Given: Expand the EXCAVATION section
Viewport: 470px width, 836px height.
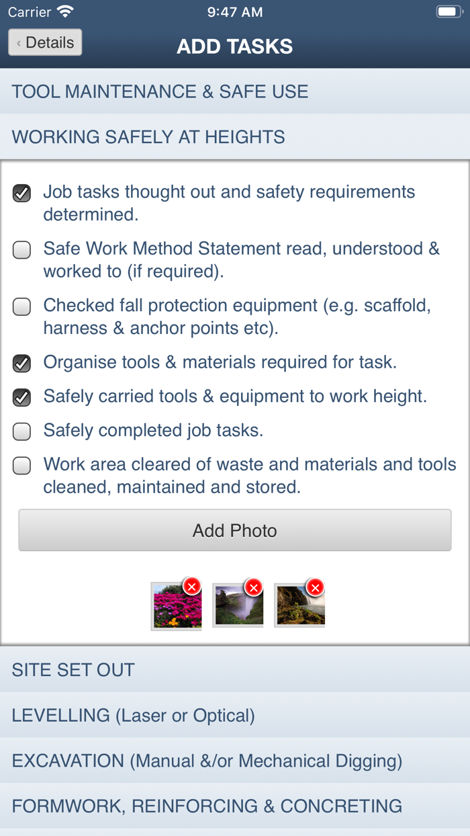Looking at the screenshot, I should [235, 760].
